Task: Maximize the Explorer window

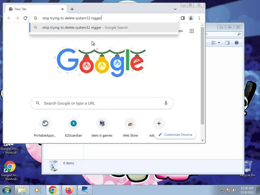Action: (230, 27)
